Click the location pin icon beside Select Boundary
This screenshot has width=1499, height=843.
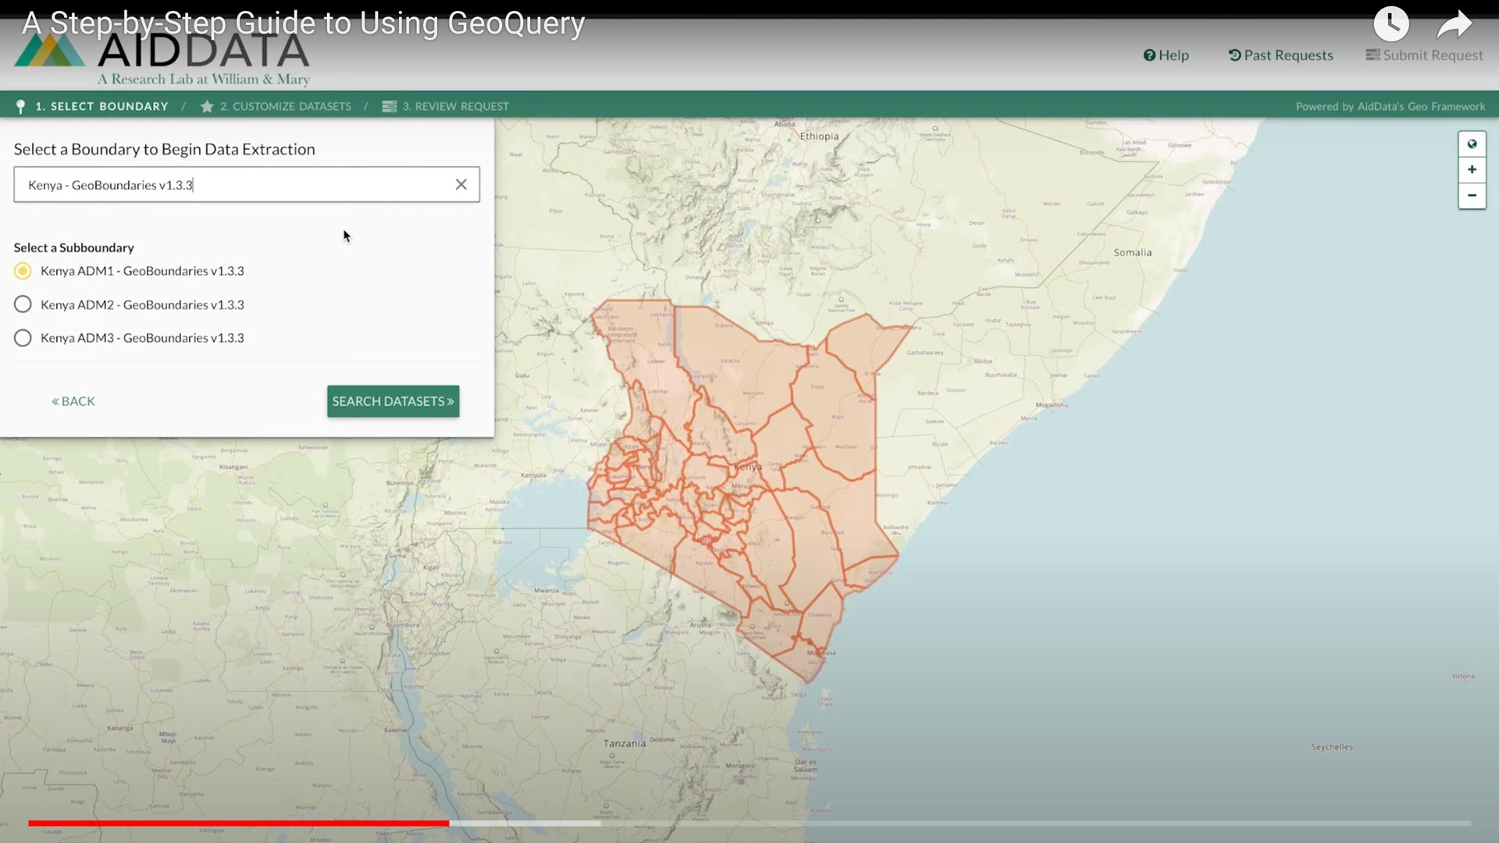20,106
